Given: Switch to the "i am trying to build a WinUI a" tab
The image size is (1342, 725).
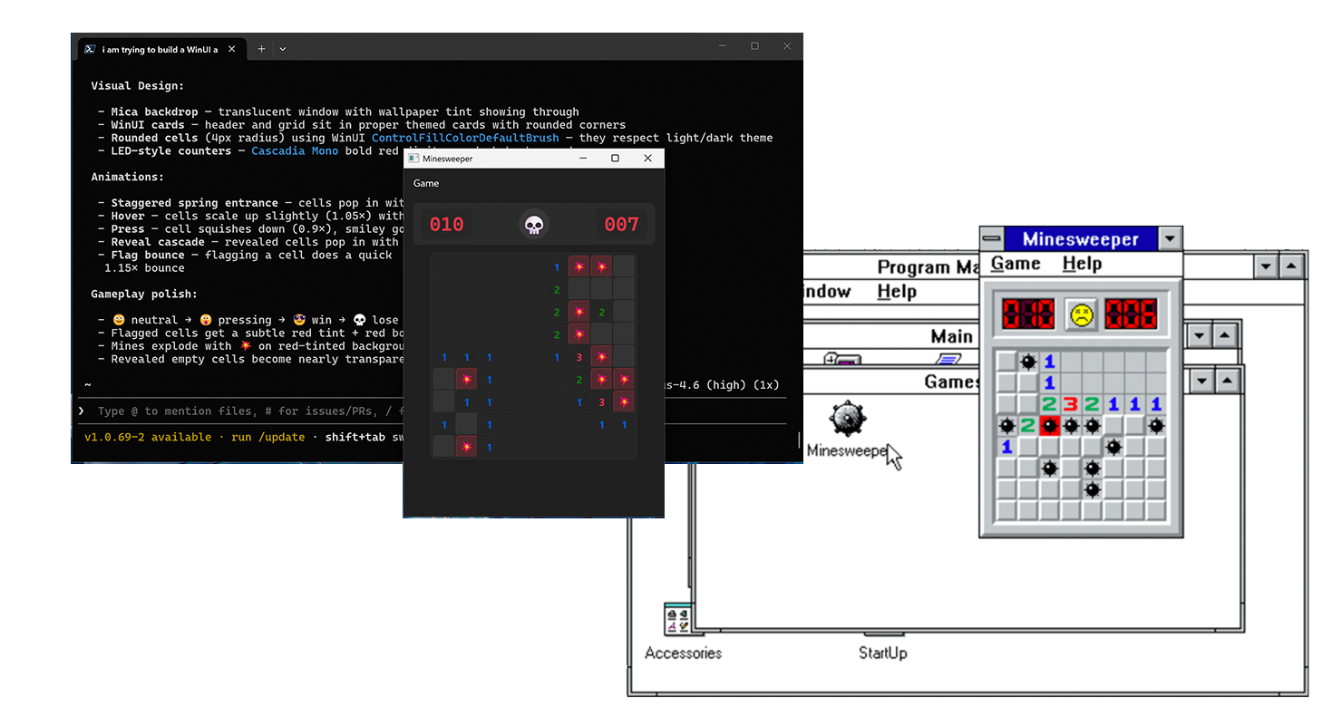Looking at the screenshot, I should pyautogui.click(x=160, y=49).
